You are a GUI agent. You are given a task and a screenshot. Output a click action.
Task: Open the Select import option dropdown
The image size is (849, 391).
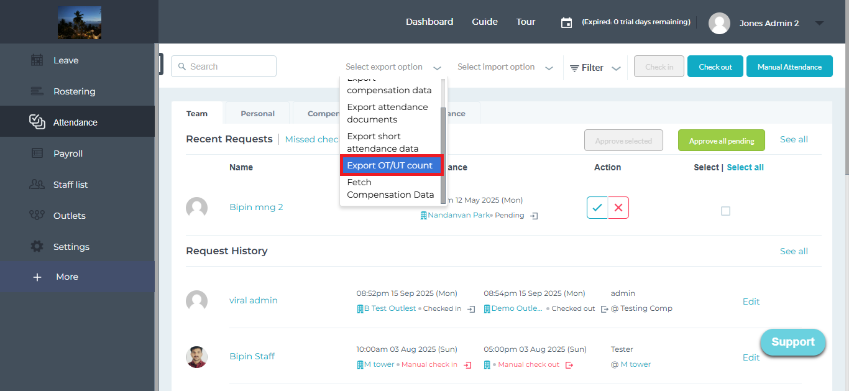click(x=505, y=67)
